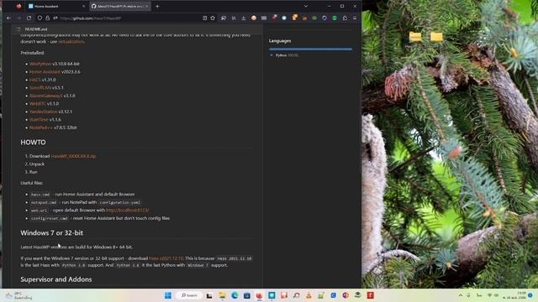
Task: Click the notepad.cmd code text
Action: (44, 202)
